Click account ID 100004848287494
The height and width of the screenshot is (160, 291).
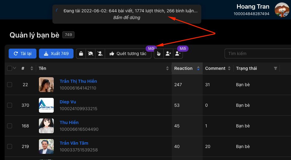pos(251,14)
